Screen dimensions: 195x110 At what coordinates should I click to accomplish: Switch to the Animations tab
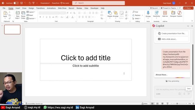click(x=51, y=8)
